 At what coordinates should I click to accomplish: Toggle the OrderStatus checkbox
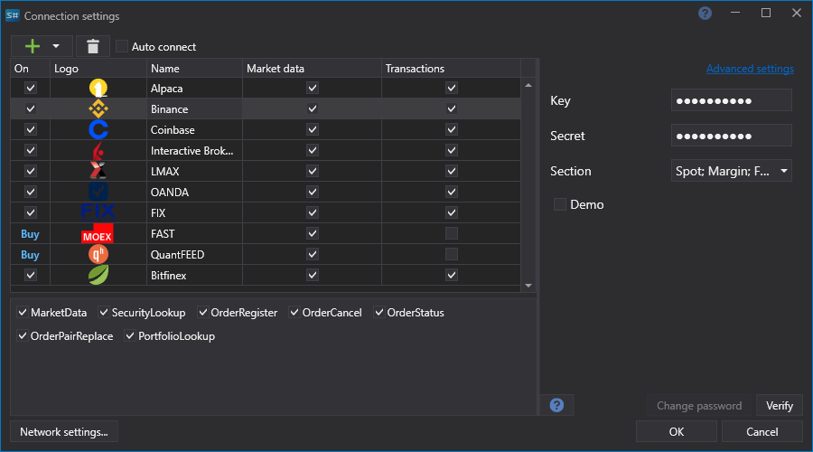point(379,313)
